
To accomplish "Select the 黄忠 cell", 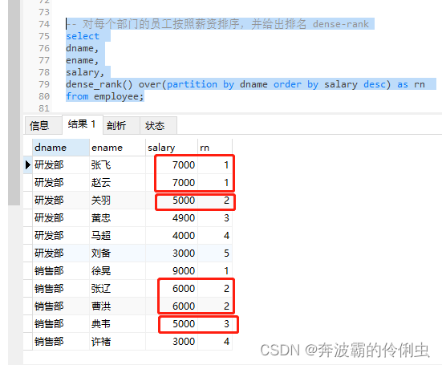I will [118, 218].
